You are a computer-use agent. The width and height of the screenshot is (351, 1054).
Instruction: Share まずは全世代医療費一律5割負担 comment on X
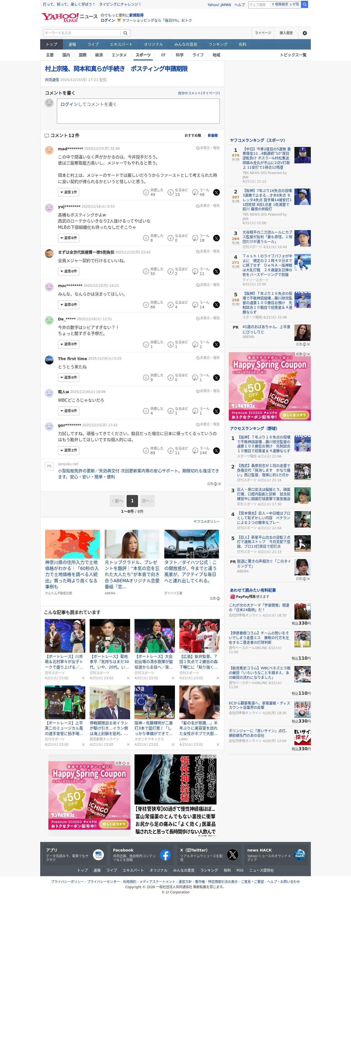coord(217,271)
